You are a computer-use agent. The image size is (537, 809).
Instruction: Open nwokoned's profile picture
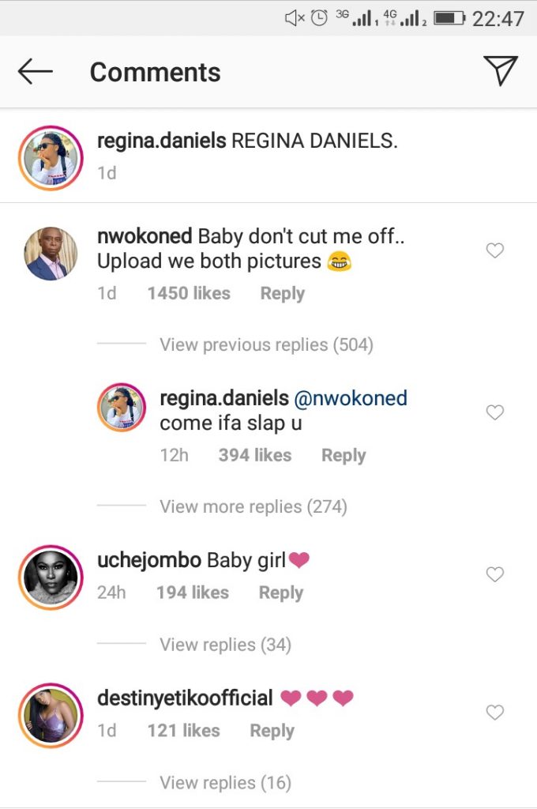(x=51, y=254)
